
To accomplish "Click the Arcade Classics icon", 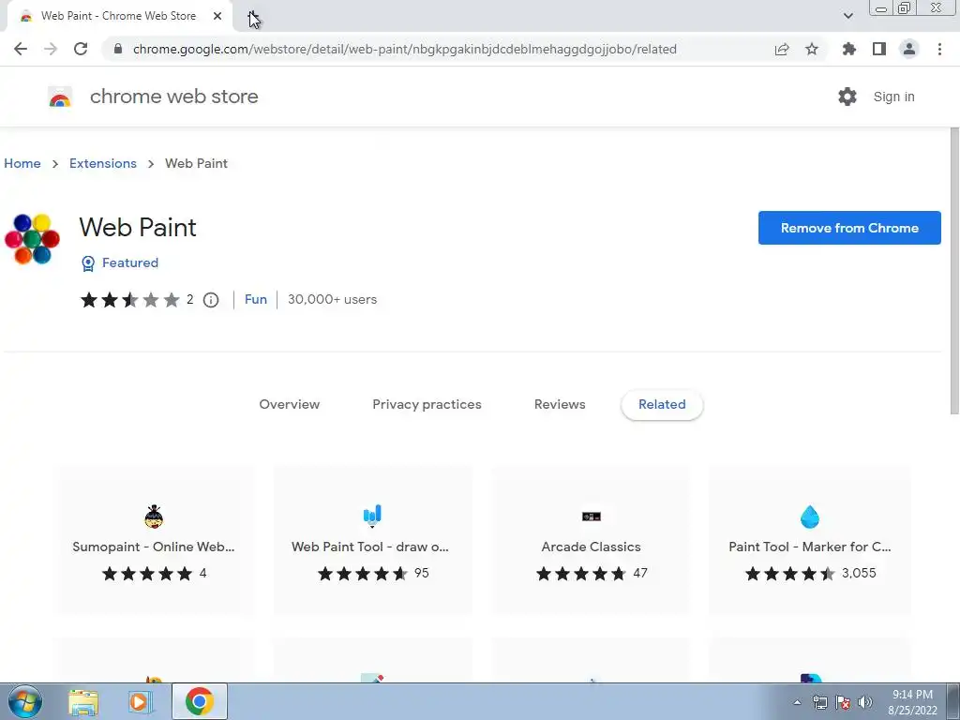I will 592,517.
